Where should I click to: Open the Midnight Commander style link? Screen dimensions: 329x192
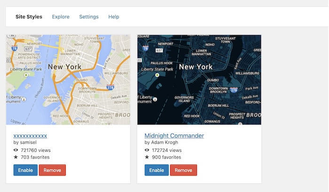coord(174,136)
